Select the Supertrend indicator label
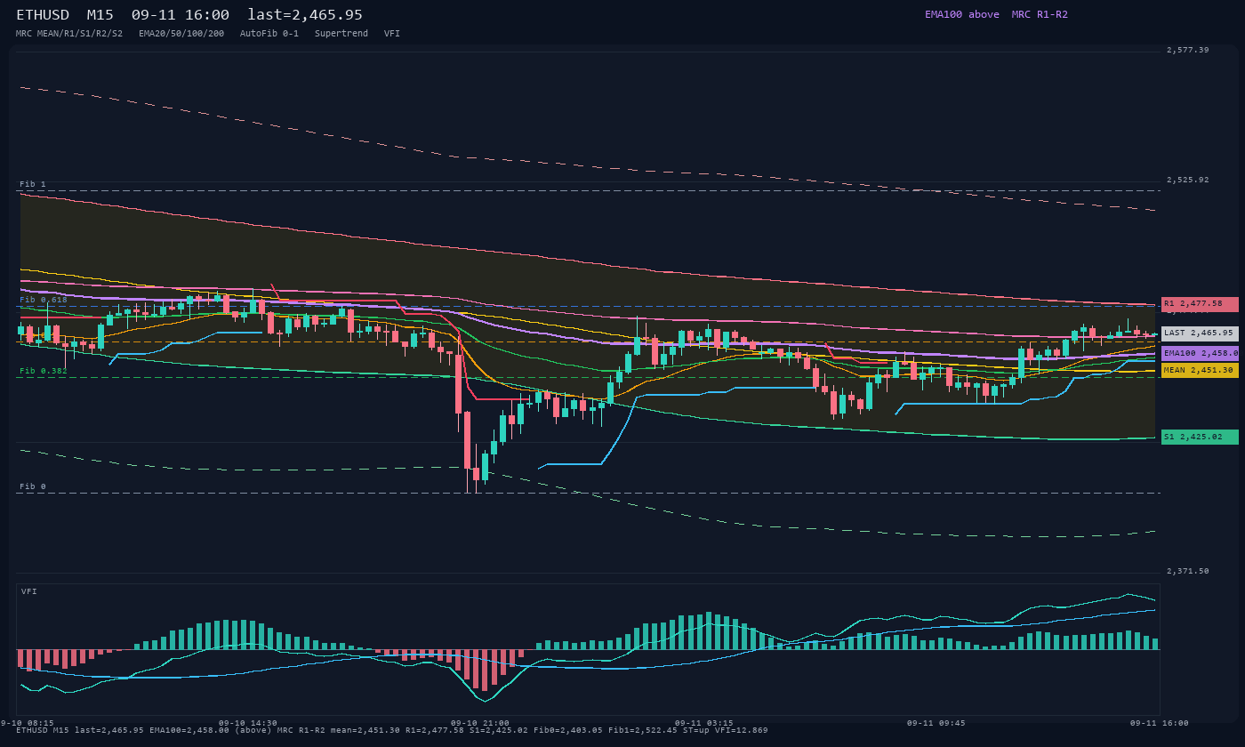1245x747 pixels. (341, 33)
